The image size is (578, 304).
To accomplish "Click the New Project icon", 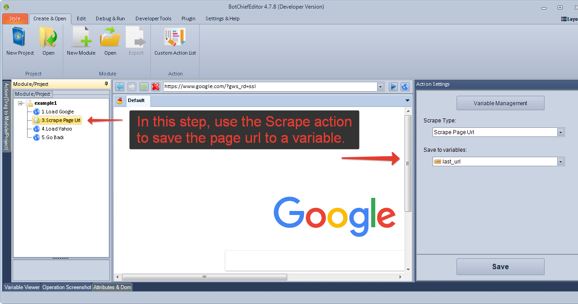I will (x=20, y=38).
